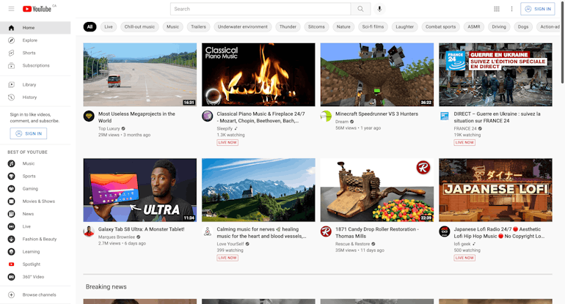This screenshot has width=565, height=304.
Task: Visit the Dream channel name link
Action: coord(342,122)
